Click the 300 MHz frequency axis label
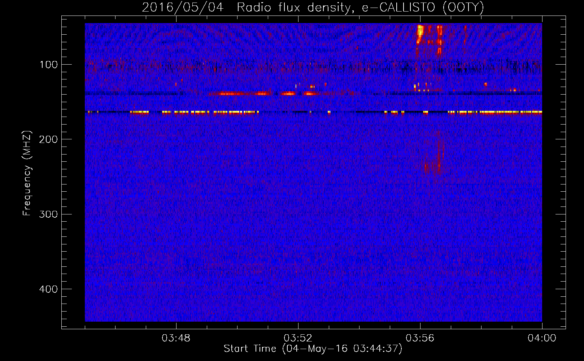 tap(48, 214)
